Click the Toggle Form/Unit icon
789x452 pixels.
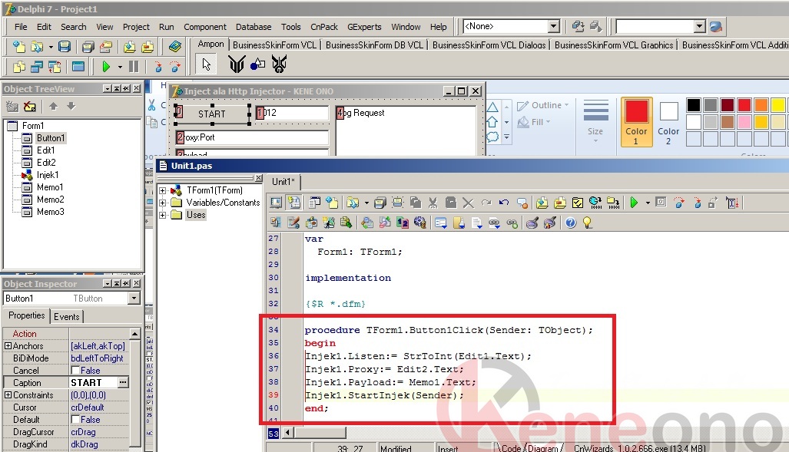click(x=55, y=66)
